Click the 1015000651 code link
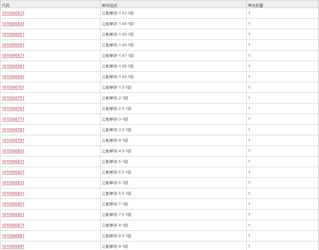 [x=13, y=34]
